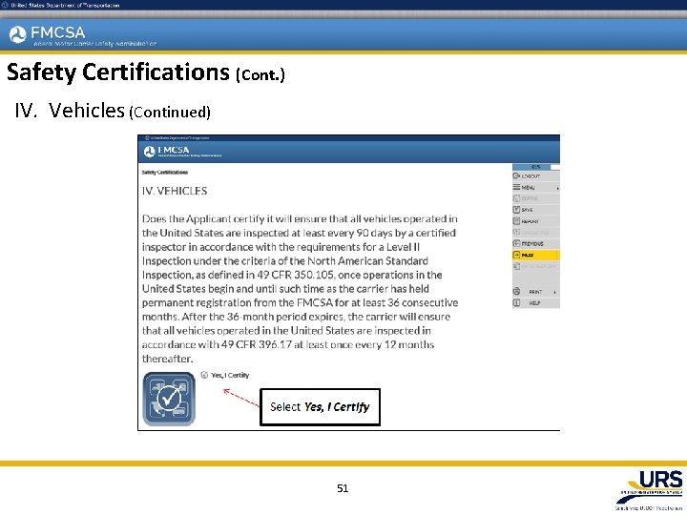The height and width of the screenshot is (515, 687).
Task: Click the large vehicles checkmark certification icon
Action: click(169, 399)
